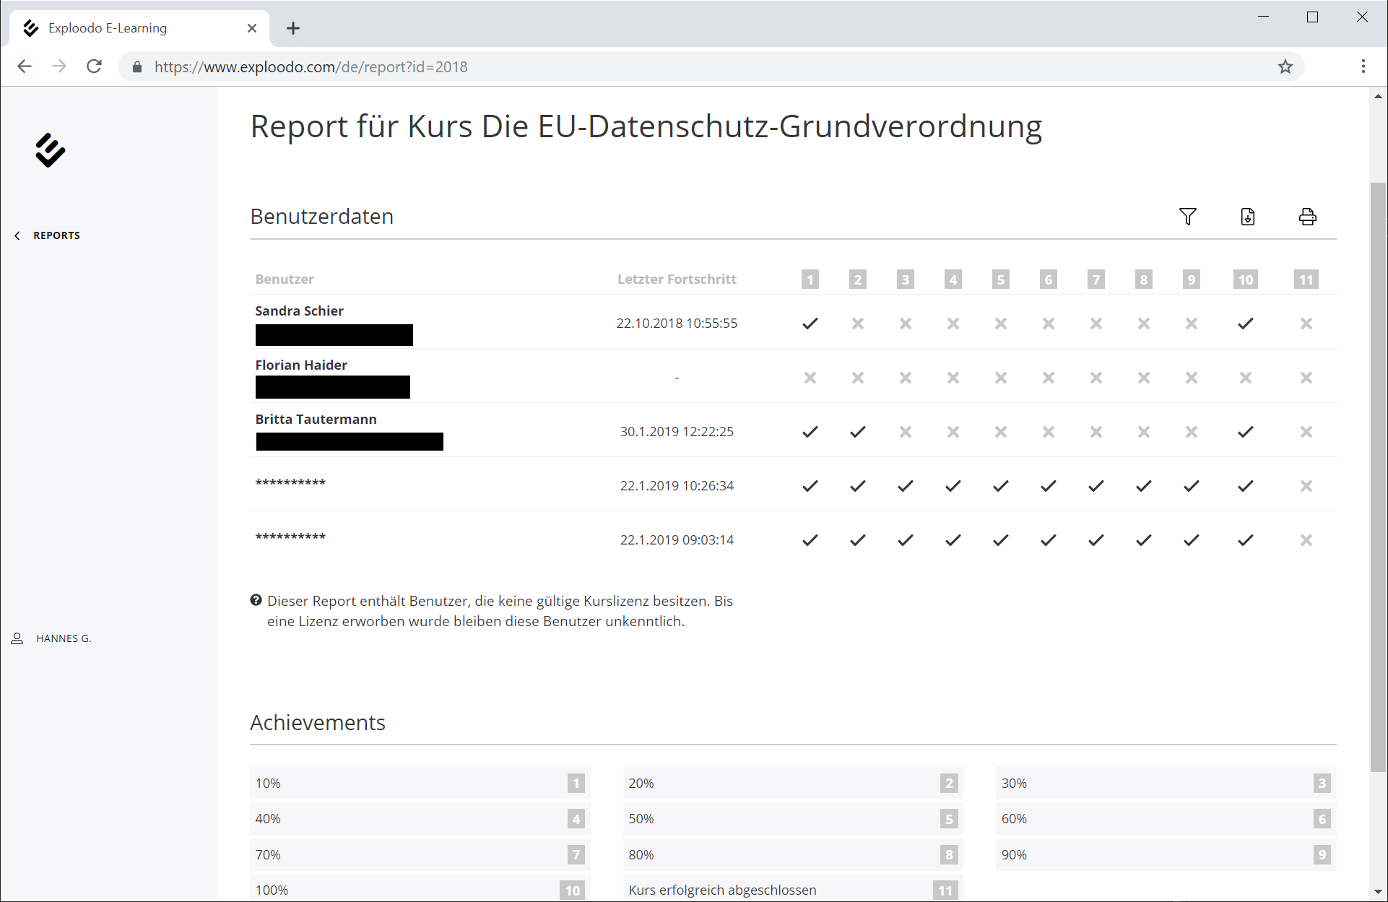Click Sandra Schier's achievement 1 checkmark

[810, 324]
